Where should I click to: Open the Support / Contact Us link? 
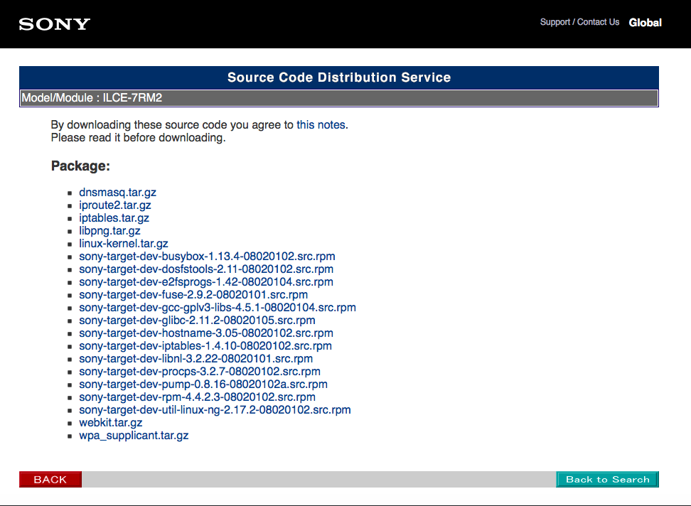(x=579, y=22)
